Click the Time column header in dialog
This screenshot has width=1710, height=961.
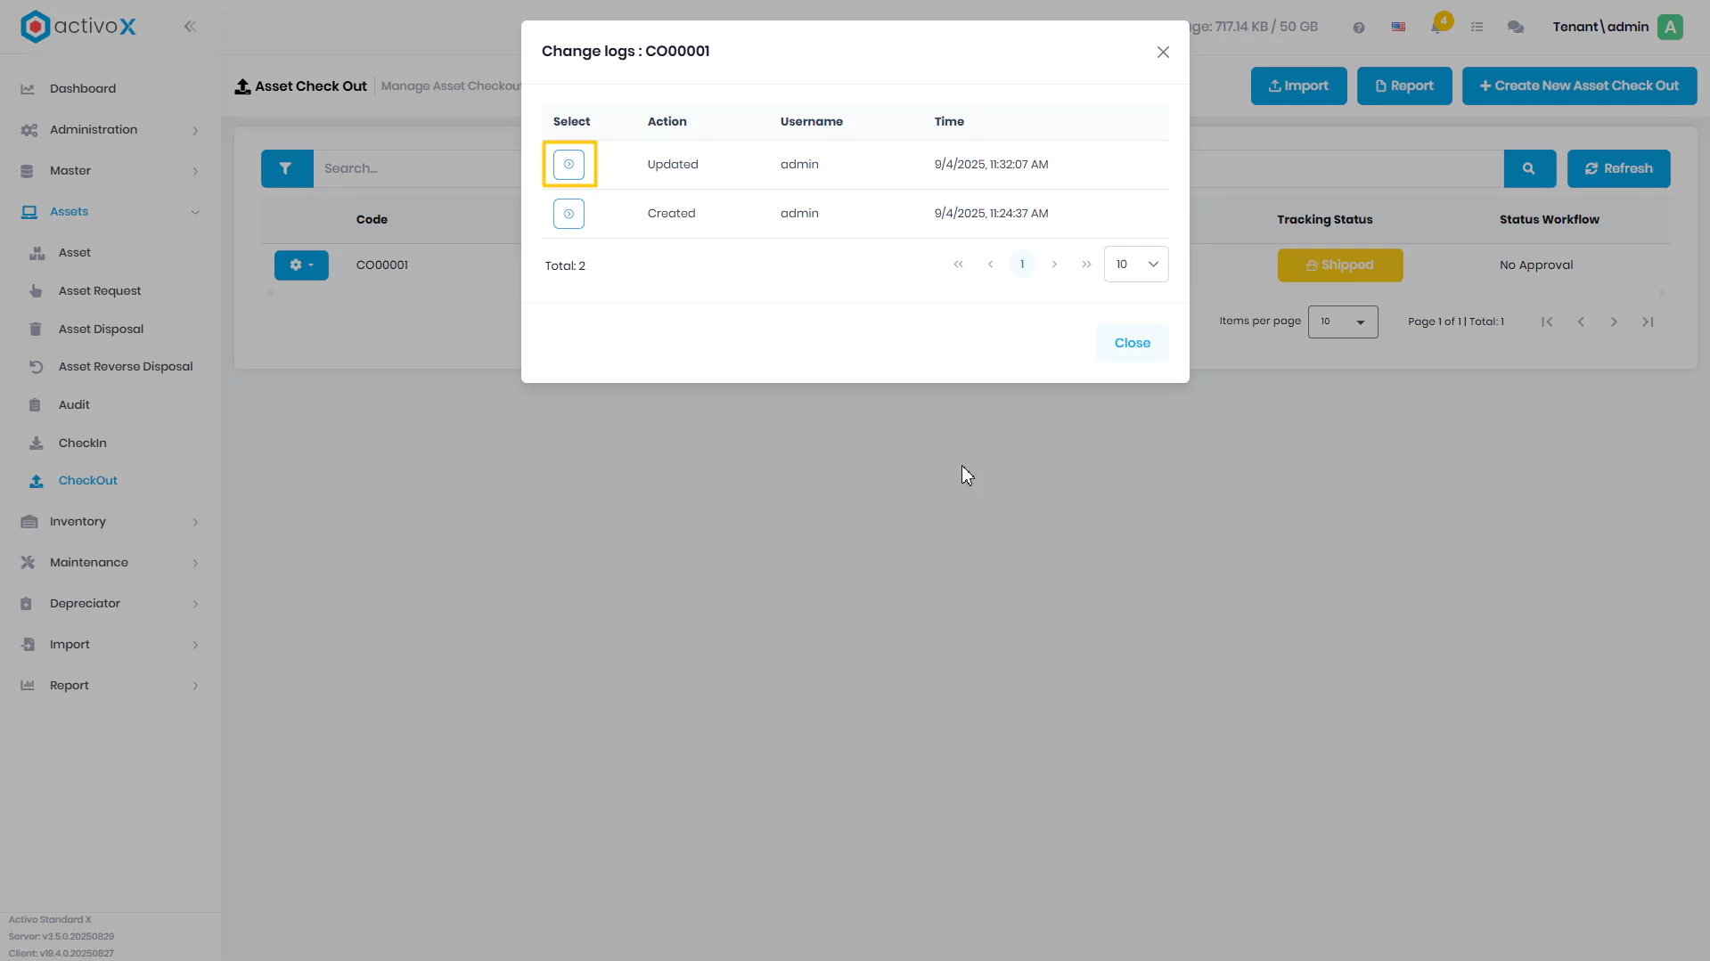tap(949, 122)
